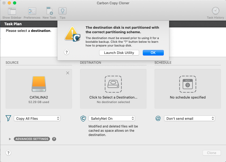Click 'No schedule specified' text
The image size is (226, 162).
point(188,97)
